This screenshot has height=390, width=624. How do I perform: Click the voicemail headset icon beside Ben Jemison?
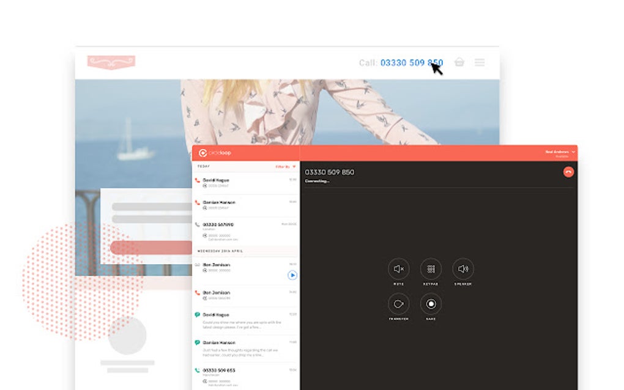199,264
